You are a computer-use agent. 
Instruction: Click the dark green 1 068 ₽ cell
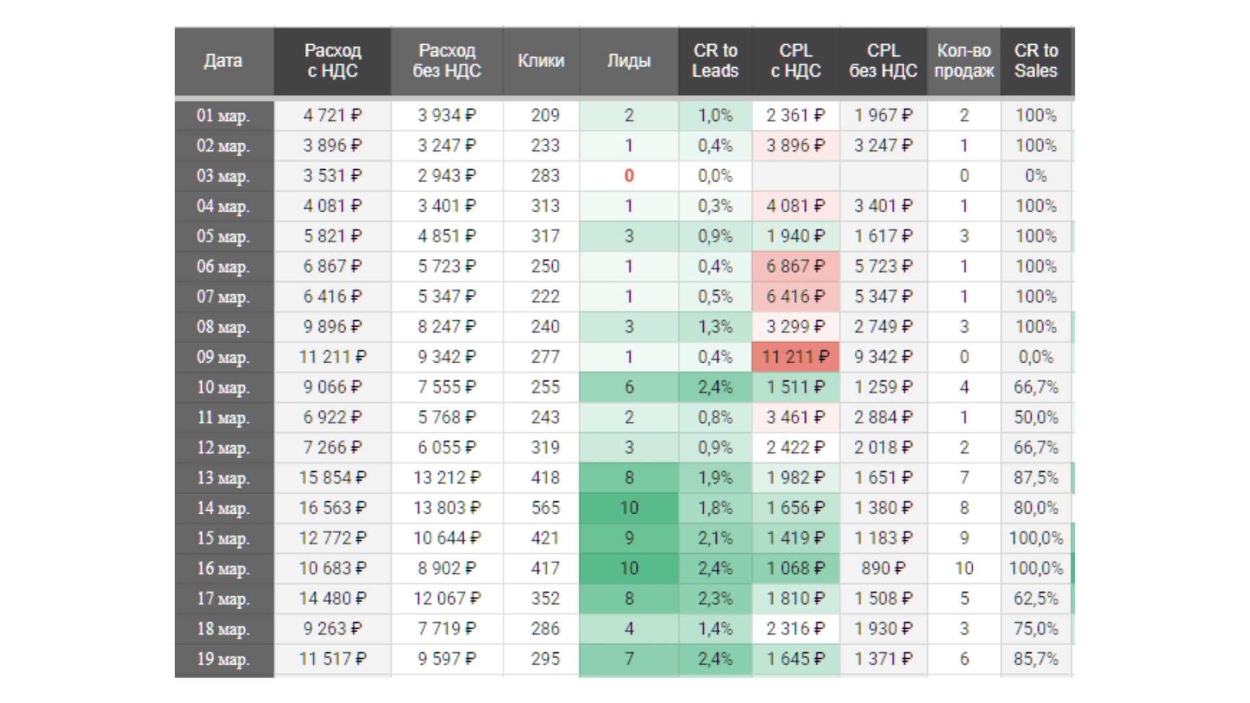[x=795, y=569]
